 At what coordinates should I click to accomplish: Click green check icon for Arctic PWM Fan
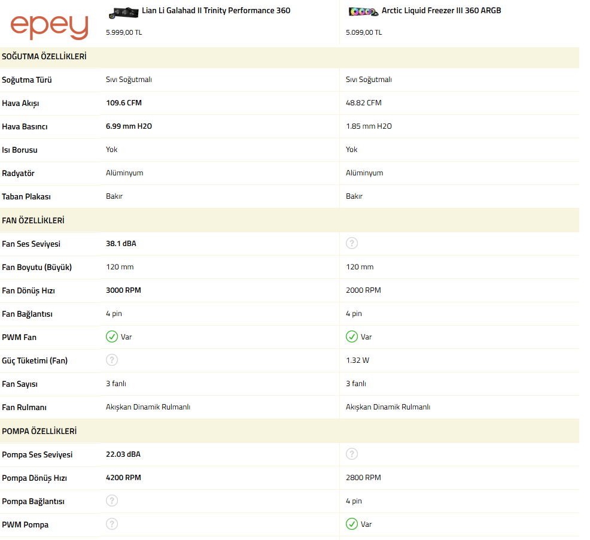pos(352,336)
